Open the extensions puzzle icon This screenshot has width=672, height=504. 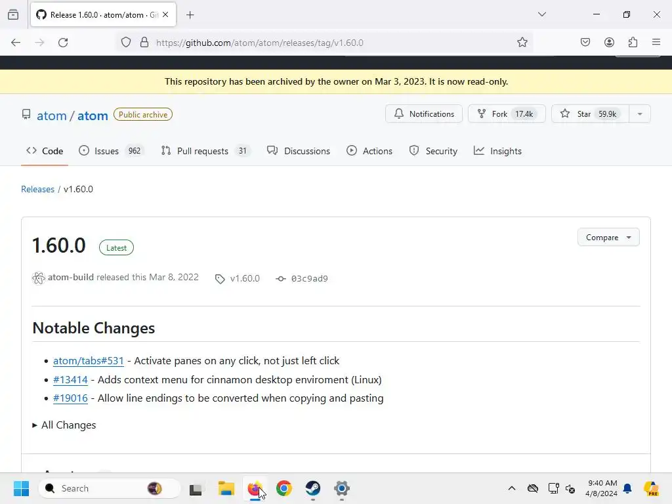633,42
